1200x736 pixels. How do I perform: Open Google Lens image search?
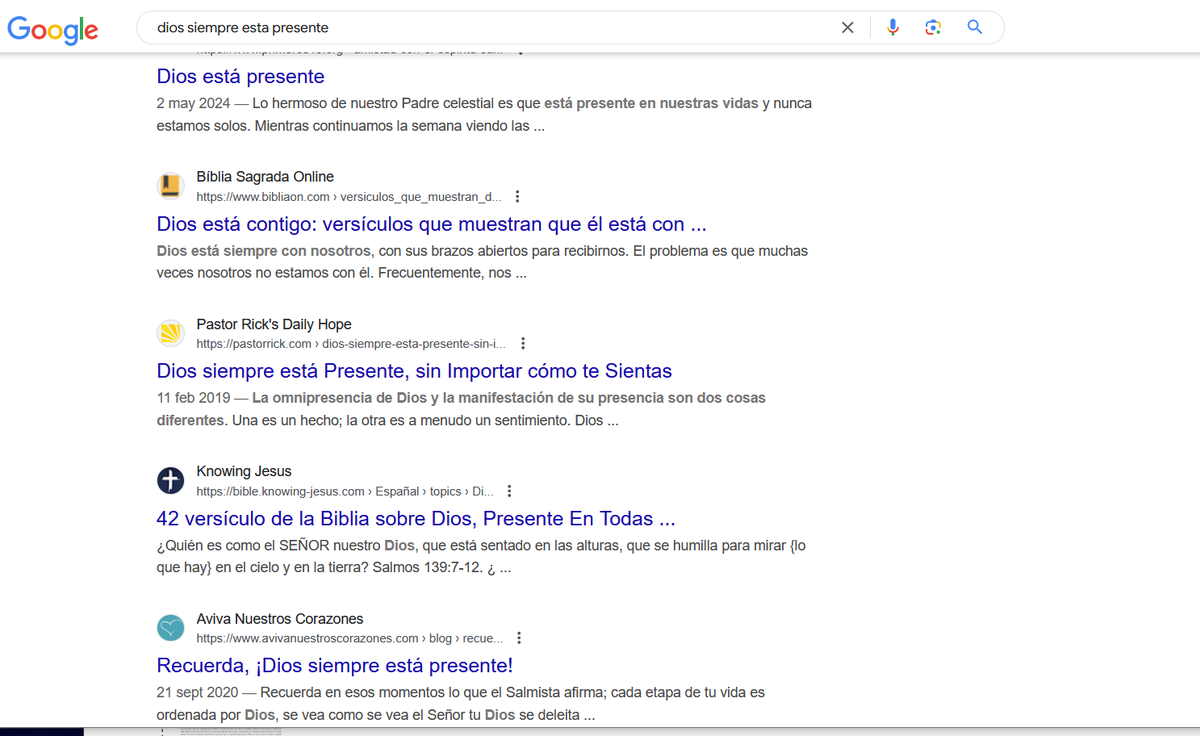(x=933, y=27)
